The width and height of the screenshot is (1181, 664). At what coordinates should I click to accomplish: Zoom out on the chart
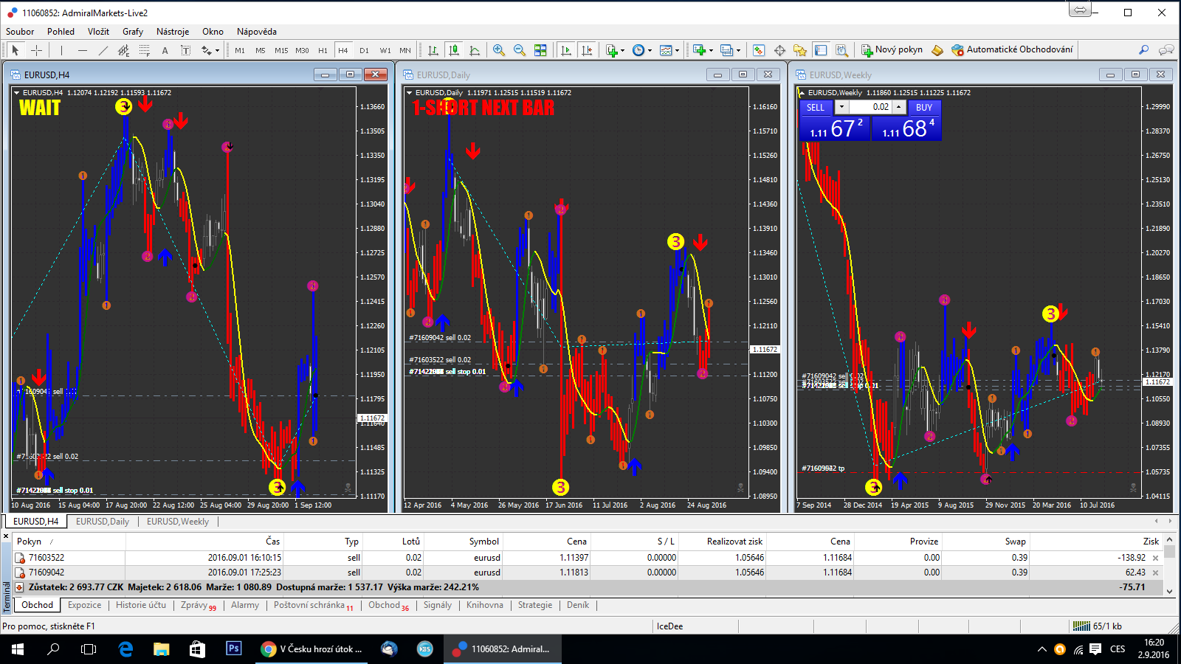point(520,50)
